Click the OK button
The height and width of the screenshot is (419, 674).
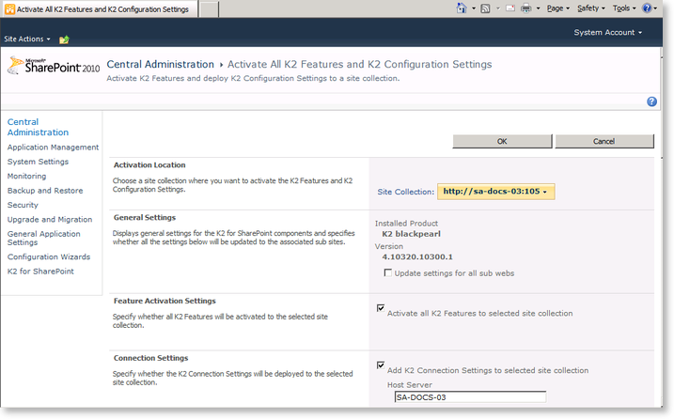(502, 141)
